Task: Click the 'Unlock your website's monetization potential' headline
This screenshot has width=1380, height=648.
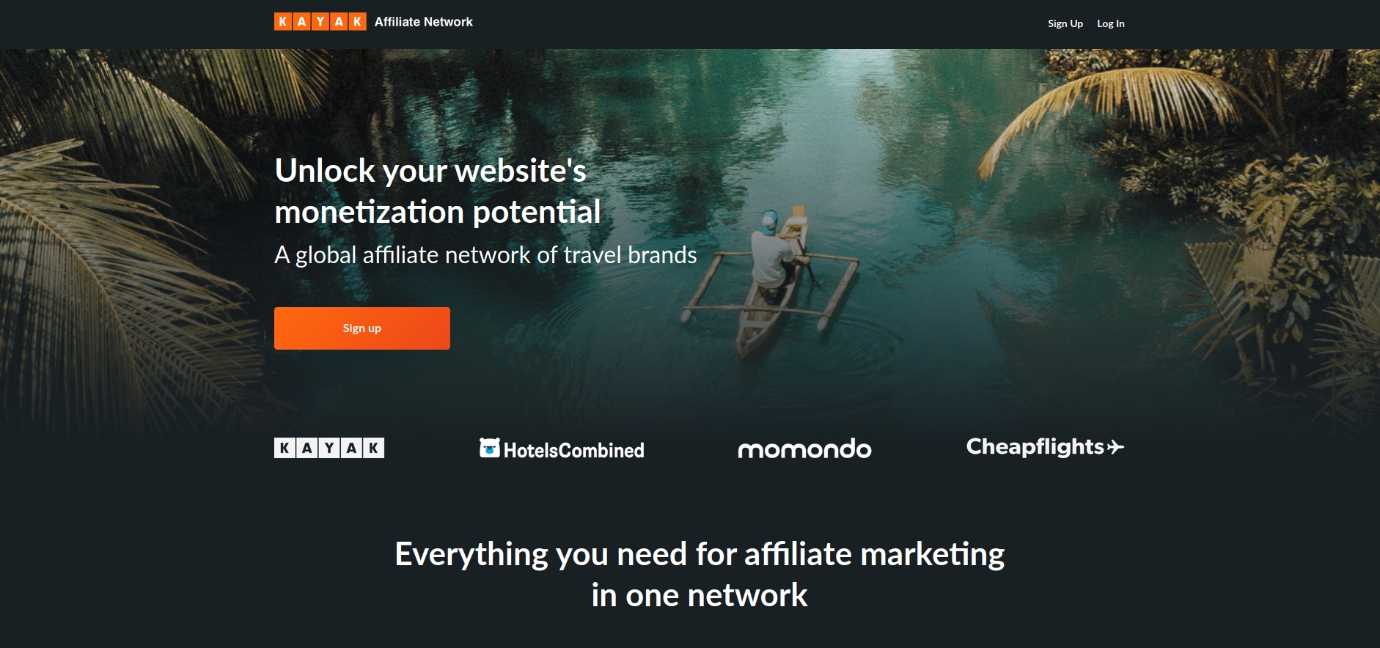Action: [438, 191]
